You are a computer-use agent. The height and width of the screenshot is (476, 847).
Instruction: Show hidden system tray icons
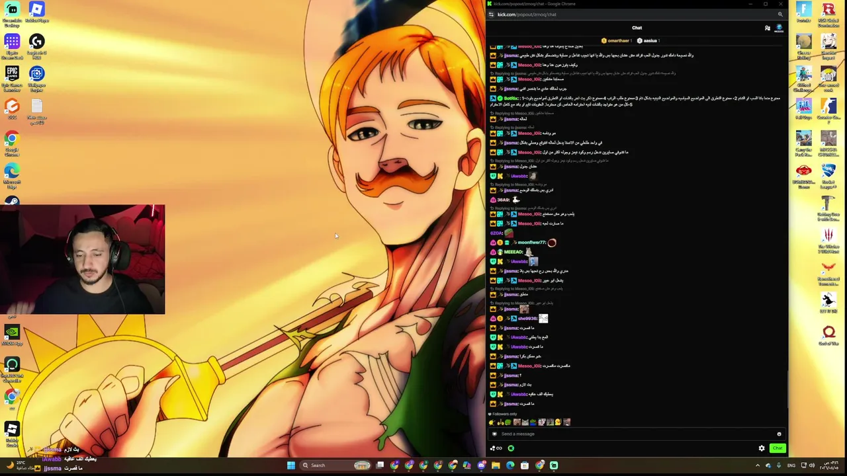click(758, 465)
